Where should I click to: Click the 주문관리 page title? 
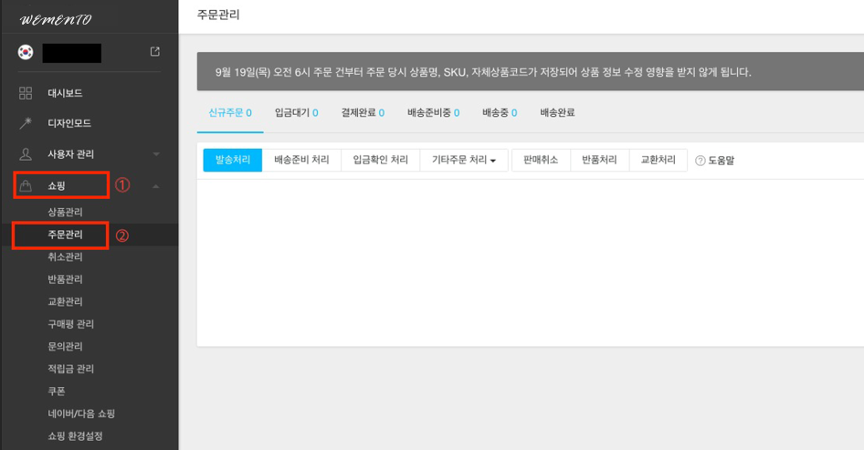pyautogui.click(x=218, y=15)
